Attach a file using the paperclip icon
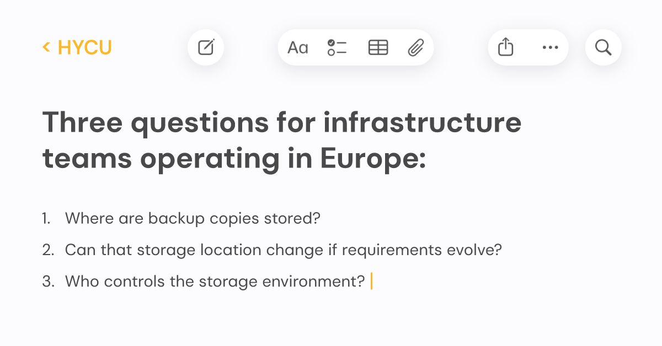 coord(415,48)
